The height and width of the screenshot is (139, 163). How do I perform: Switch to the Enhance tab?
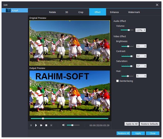114,12
